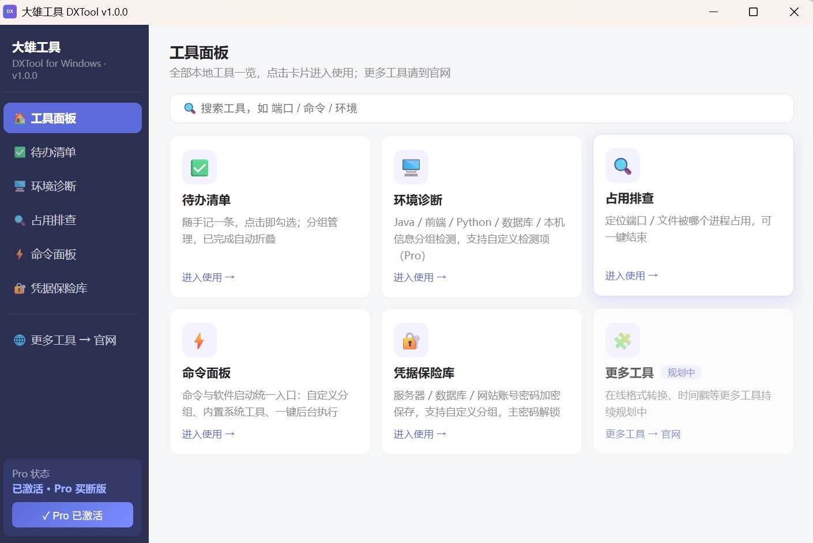Click the ✓ Pro 已激活 button
Viewport: 813px width, 543px height.
pyautogui.click(x=73, y=515)
